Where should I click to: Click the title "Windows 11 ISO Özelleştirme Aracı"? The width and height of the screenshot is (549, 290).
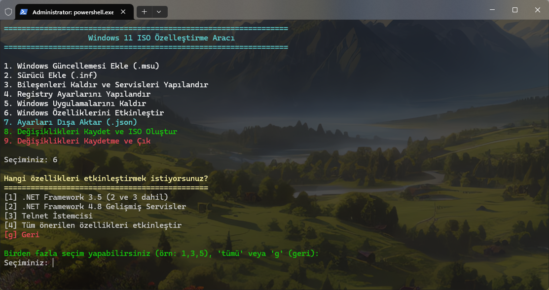point(161,38)
